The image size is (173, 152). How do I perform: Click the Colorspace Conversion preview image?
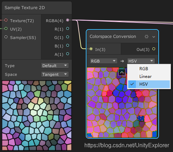pyautogui.click(x=122, y=102)
